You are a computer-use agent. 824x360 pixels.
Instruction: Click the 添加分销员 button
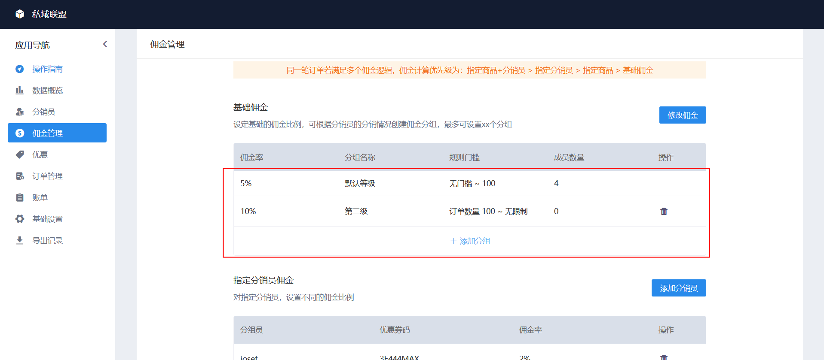pyautogui.click(x=679, y=288)
